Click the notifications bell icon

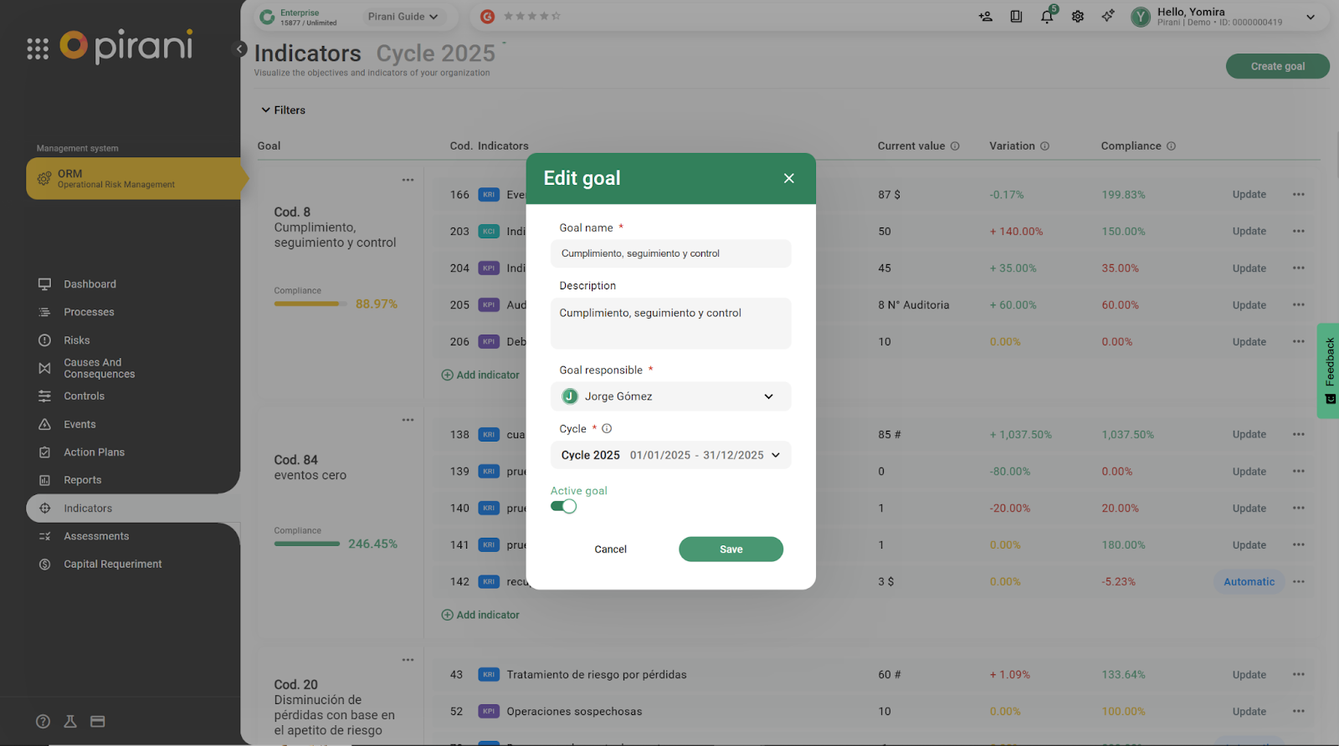coord(1046,17)
